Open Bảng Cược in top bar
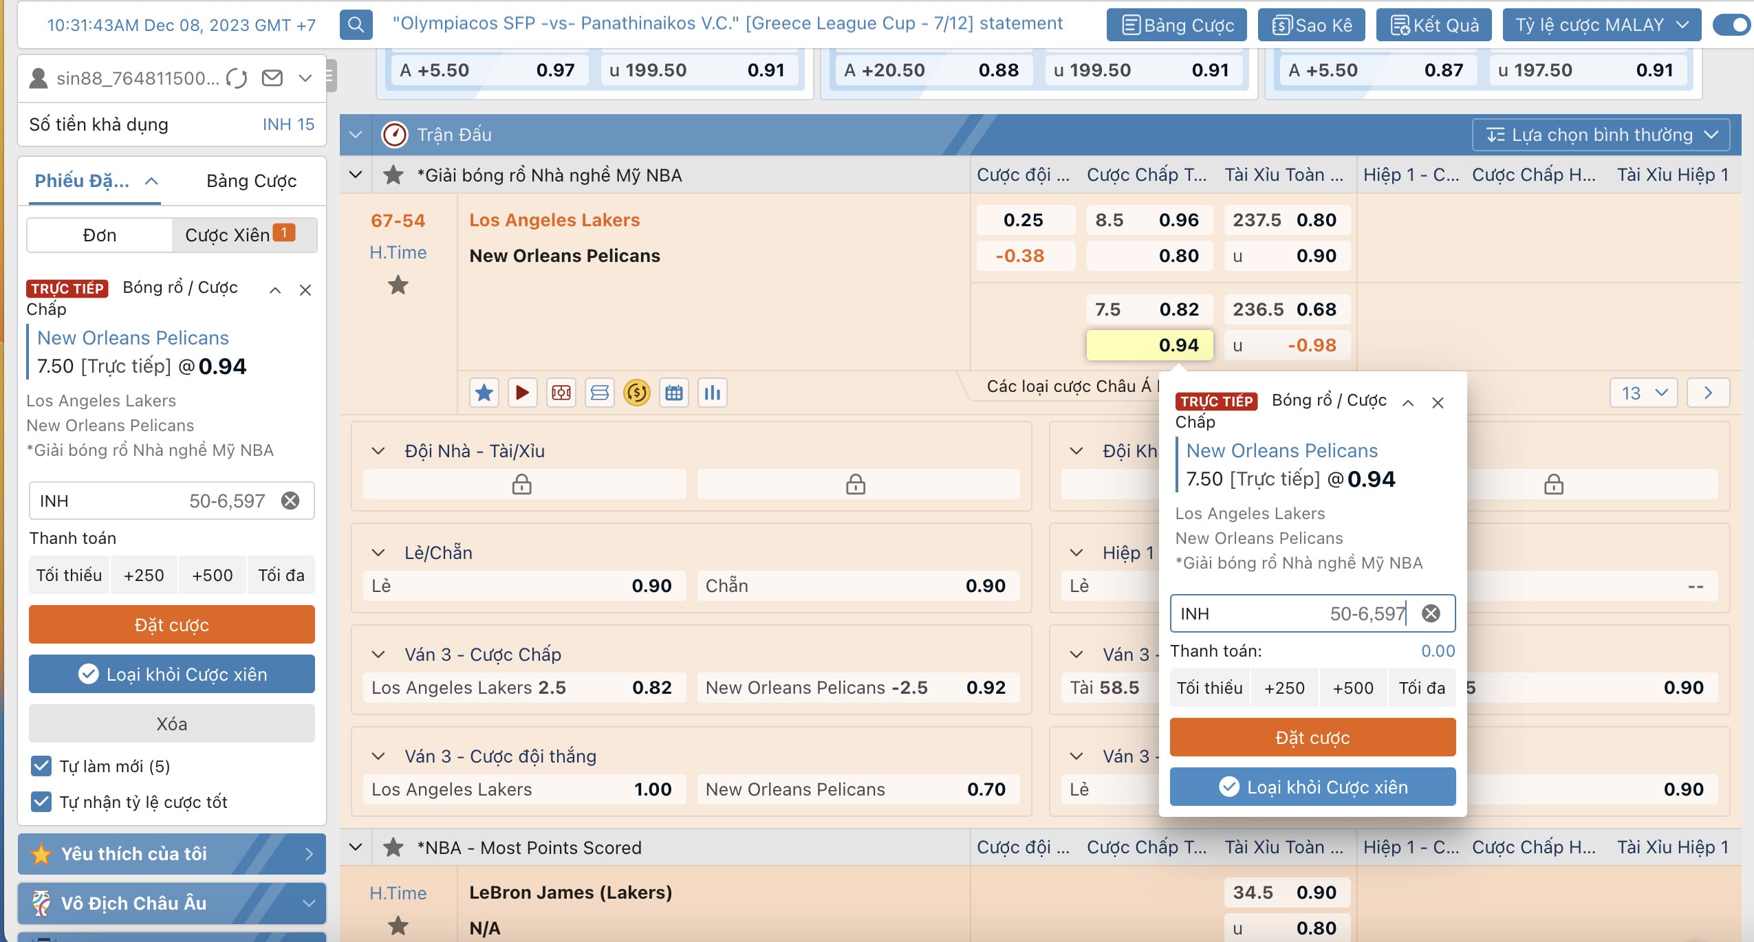Viewport: 1754px width, 942px height. [1177, 25]
